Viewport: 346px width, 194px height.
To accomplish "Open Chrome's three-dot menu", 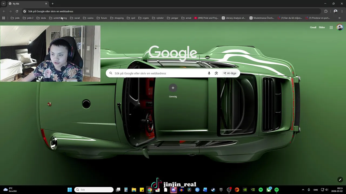I will (x=342, y=11).
